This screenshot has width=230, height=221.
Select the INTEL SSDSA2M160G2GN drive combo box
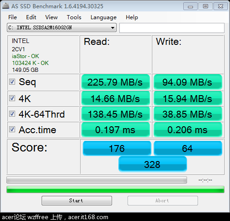(x=62, y=27)
